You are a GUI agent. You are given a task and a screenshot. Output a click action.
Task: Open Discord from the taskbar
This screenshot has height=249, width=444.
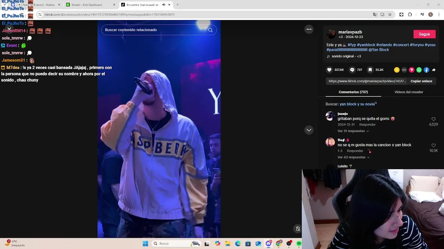point(268,243)
